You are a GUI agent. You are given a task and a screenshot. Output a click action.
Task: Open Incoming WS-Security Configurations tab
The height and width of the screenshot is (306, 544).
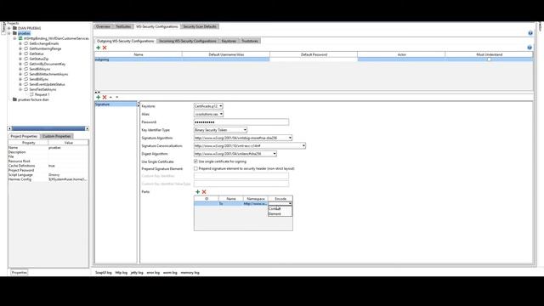[188, 41]
